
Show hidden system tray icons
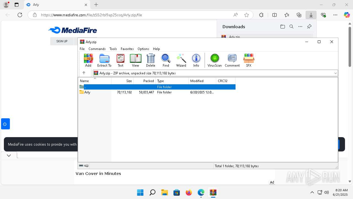312,192
